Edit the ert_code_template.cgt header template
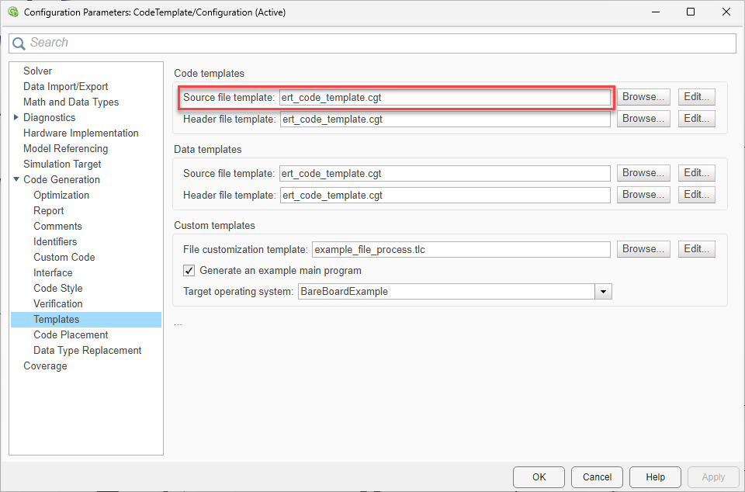The width and height of the screenshot is (745, 492). tap(696, 118)
